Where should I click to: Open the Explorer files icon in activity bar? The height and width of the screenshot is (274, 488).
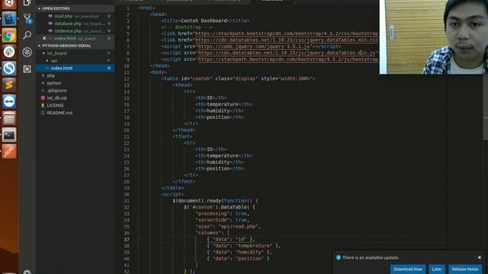(x=27, y=3)
